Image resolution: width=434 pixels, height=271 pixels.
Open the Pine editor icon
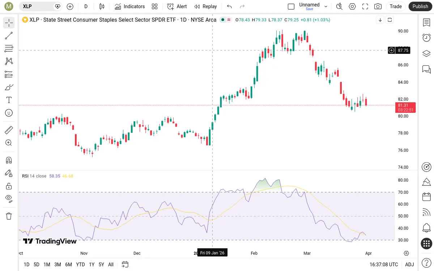pos(426,182)
